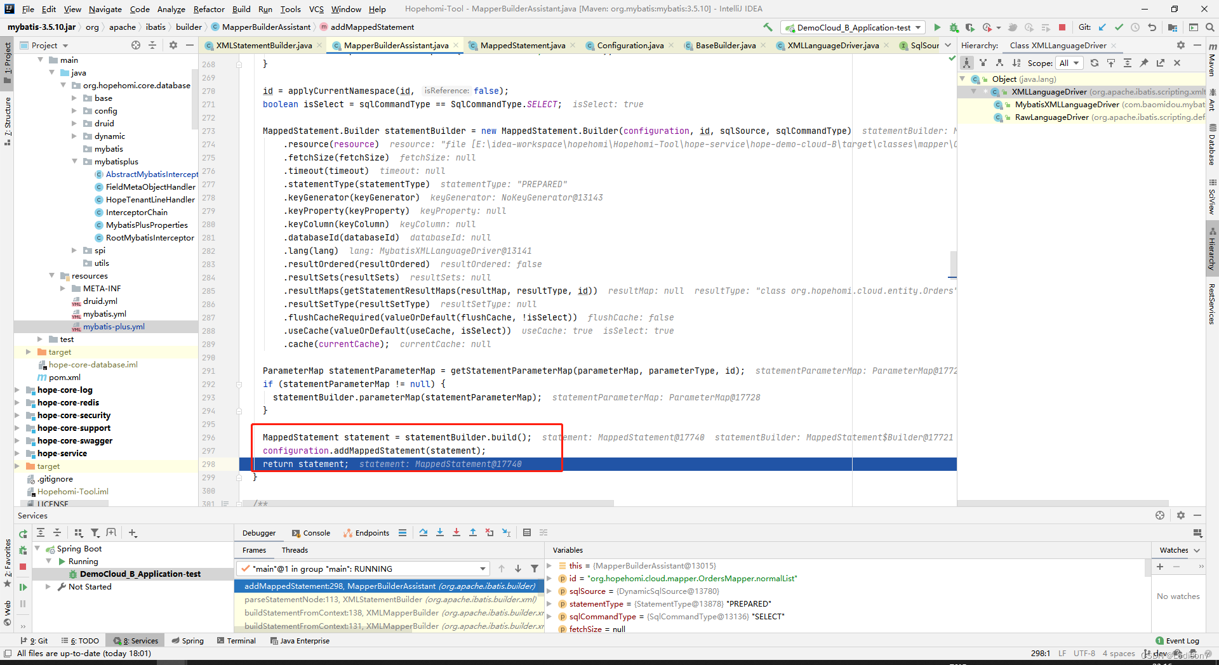Screen dimensions: 1219x665
Task: Open the Threads tab
Action: click(295, 550)
